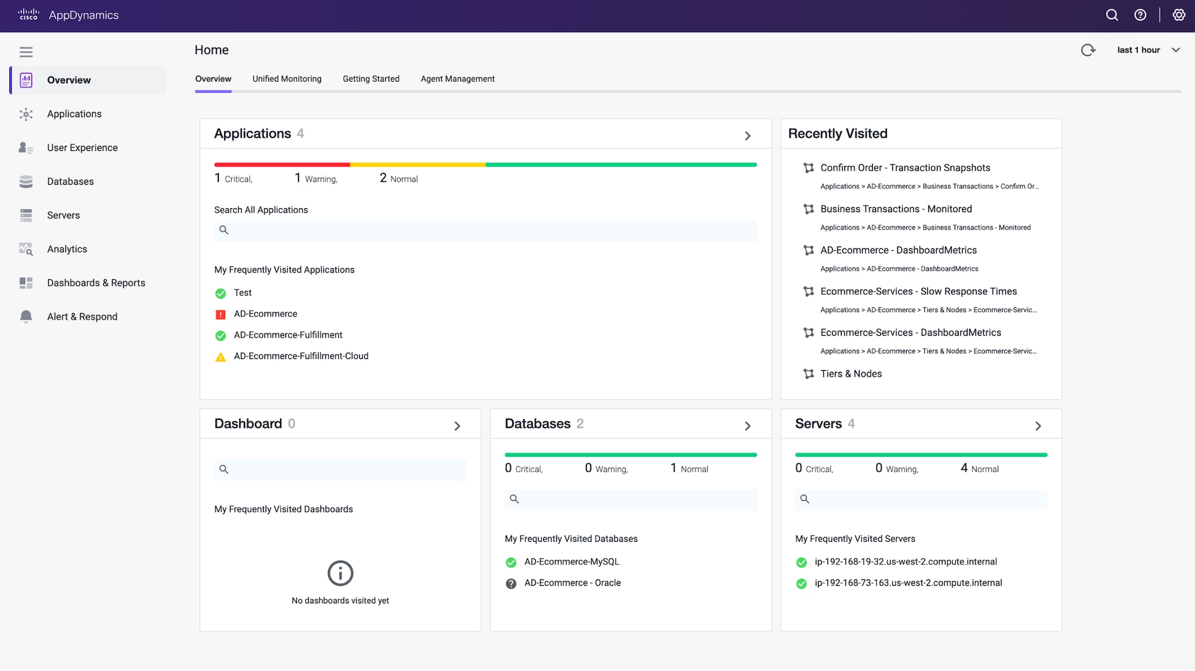The width and height of the screenshot is (1195, 671).
Task: Select Alert & Respond in the sidebar
Action: tap(89, 317)
